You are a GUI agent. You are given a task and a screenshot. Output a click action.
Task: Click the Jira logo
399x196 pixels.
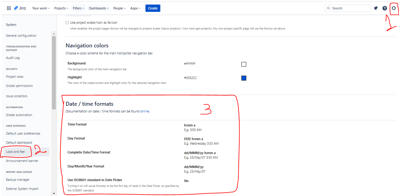point(19,8)
